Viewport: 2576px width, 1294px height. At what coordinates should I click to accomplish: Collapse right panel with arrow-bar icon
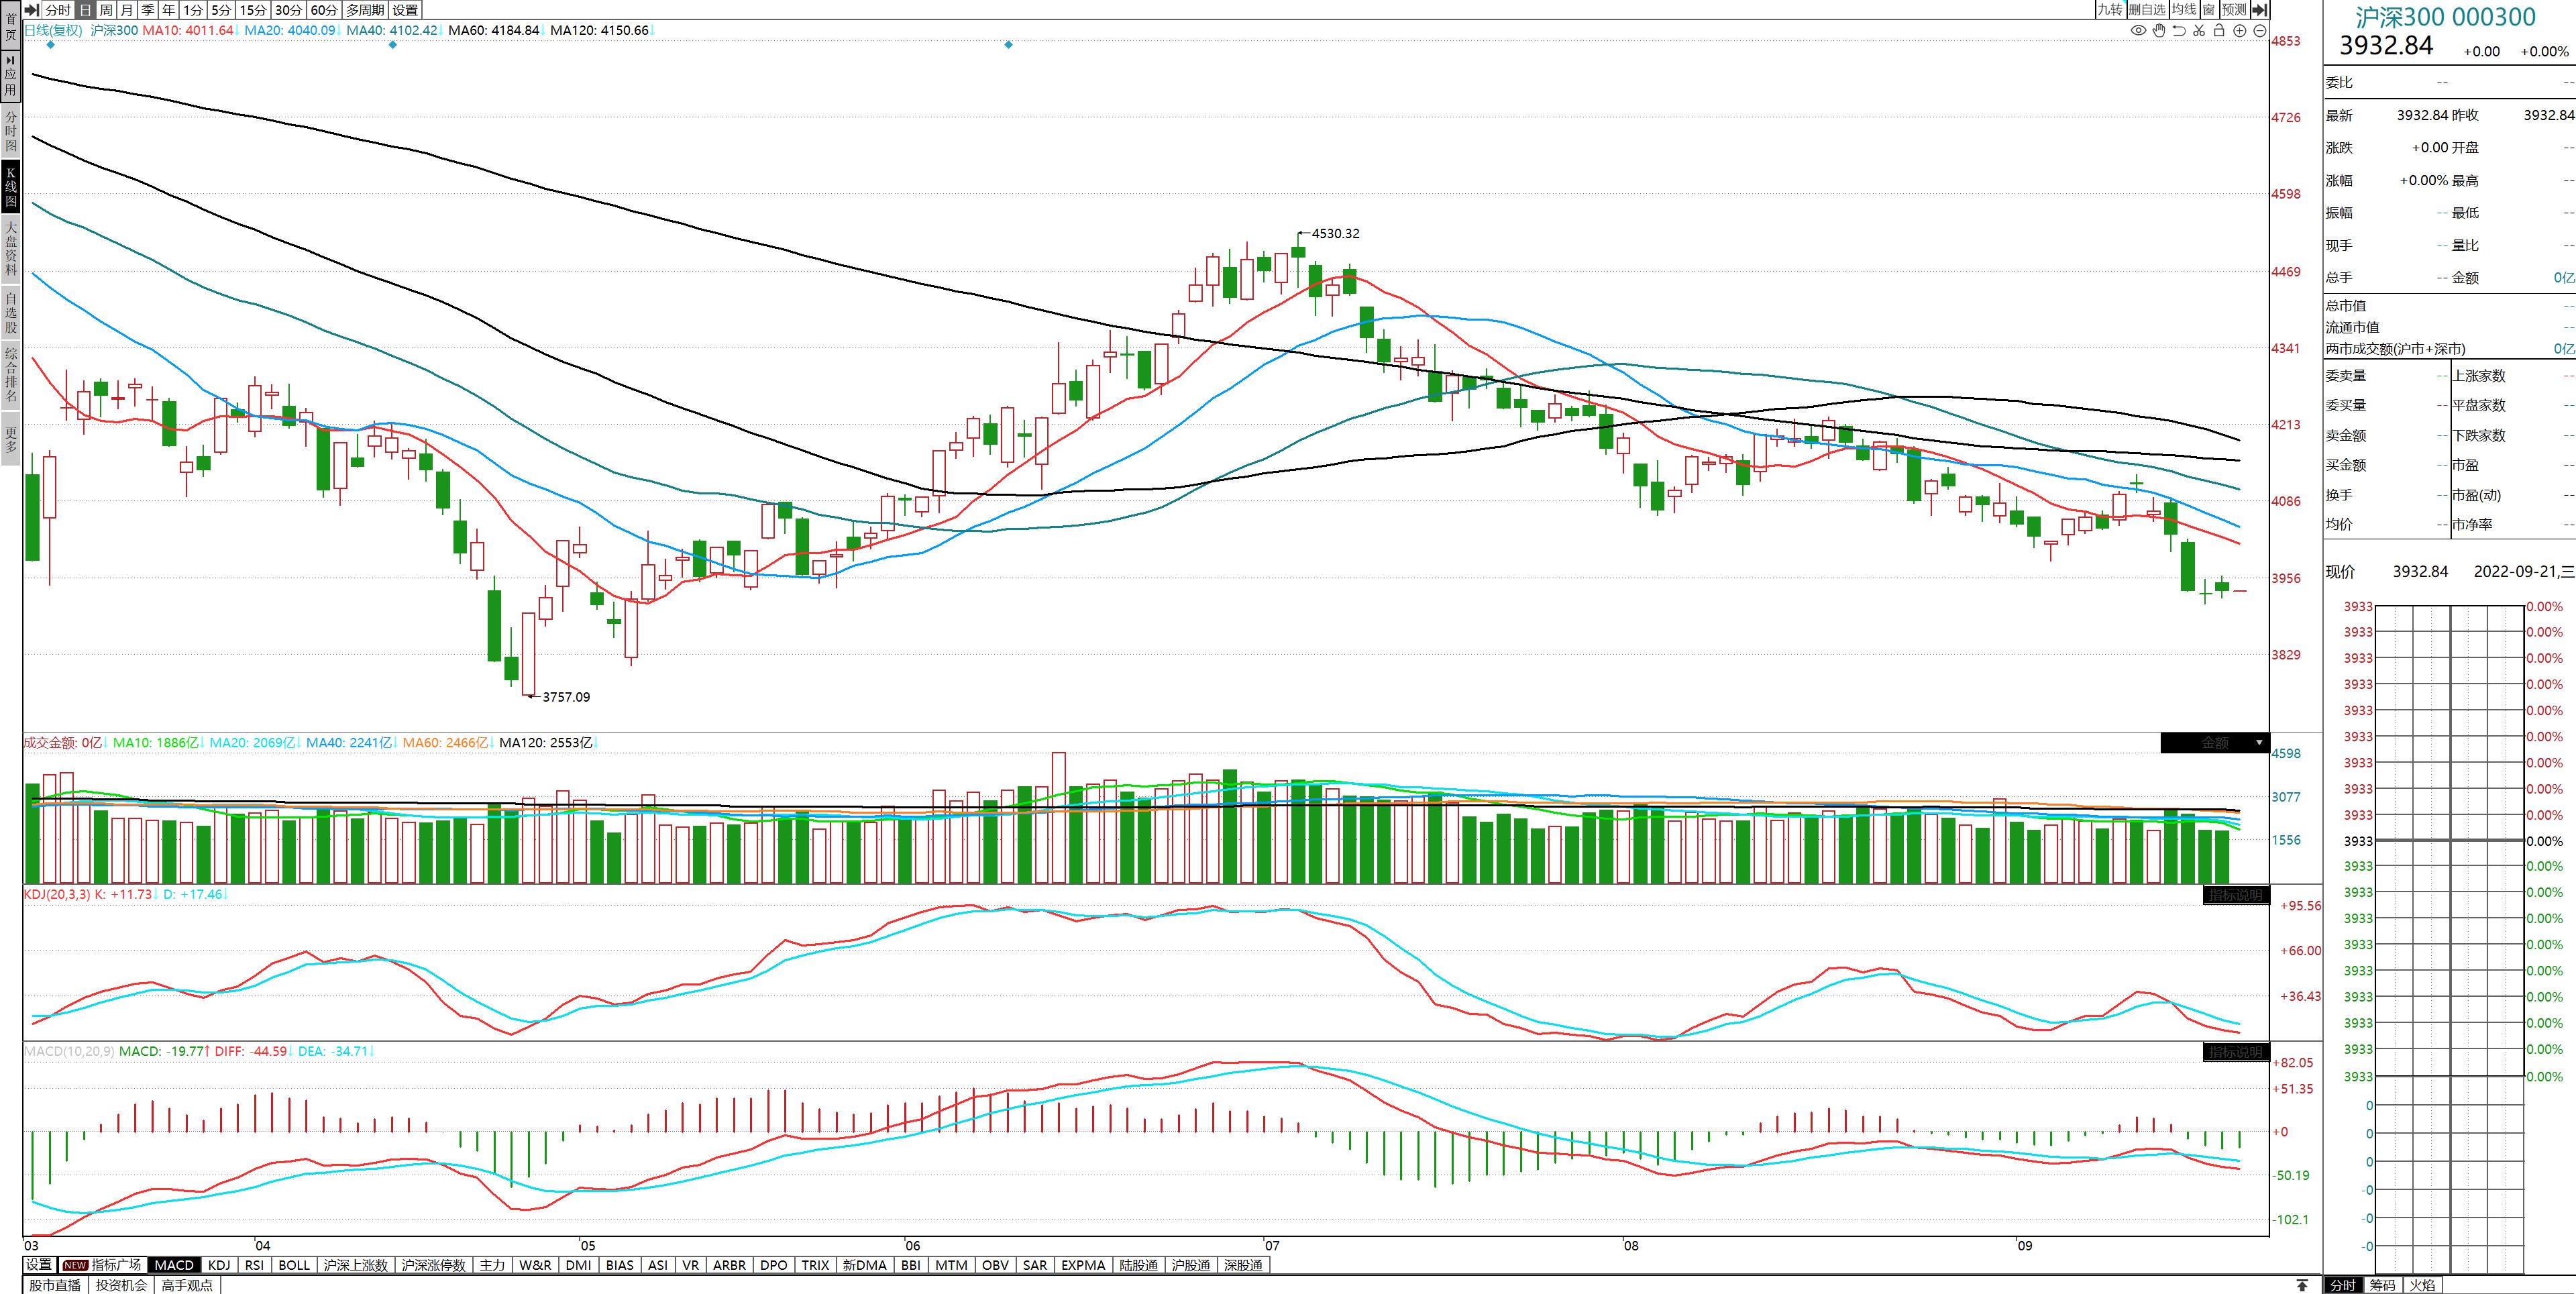click(x=2259, y=10)
